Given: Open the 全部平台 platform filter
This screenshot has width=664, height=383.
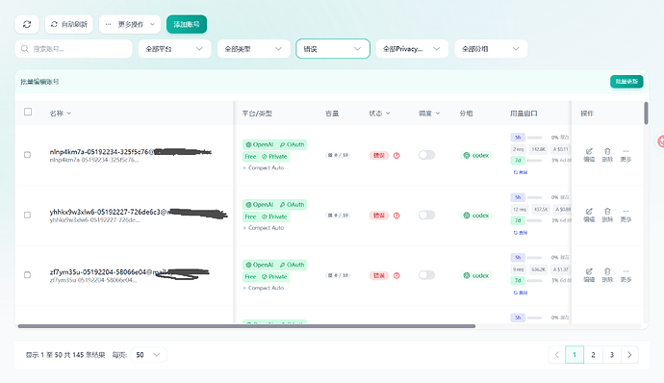Looking at the screenshot, I should click(174, 49).
